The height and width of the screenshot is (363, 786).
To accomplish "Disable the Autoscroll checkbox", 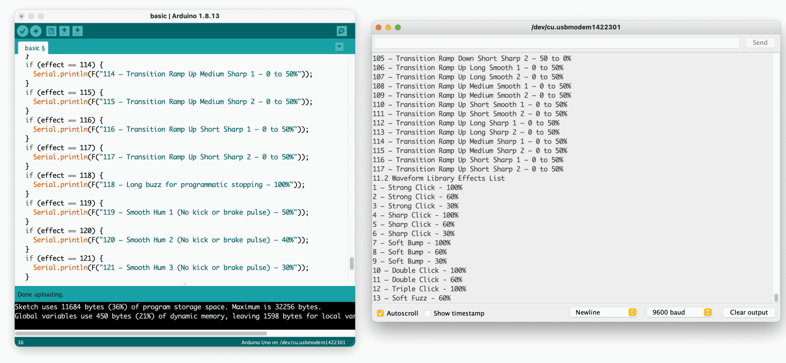I will (x=380, y=313).
